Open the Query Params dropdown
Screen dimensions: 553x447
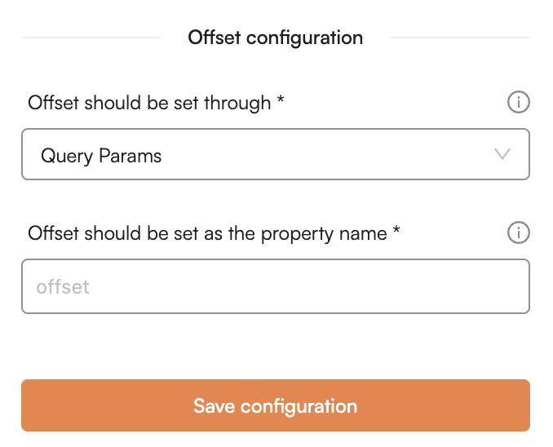pos(275,154)
